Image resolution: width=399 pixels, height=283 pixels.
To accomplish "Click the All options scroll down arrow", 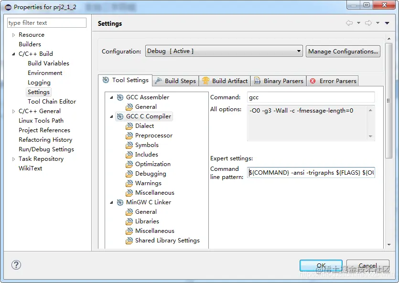I will tap(370, 136).
